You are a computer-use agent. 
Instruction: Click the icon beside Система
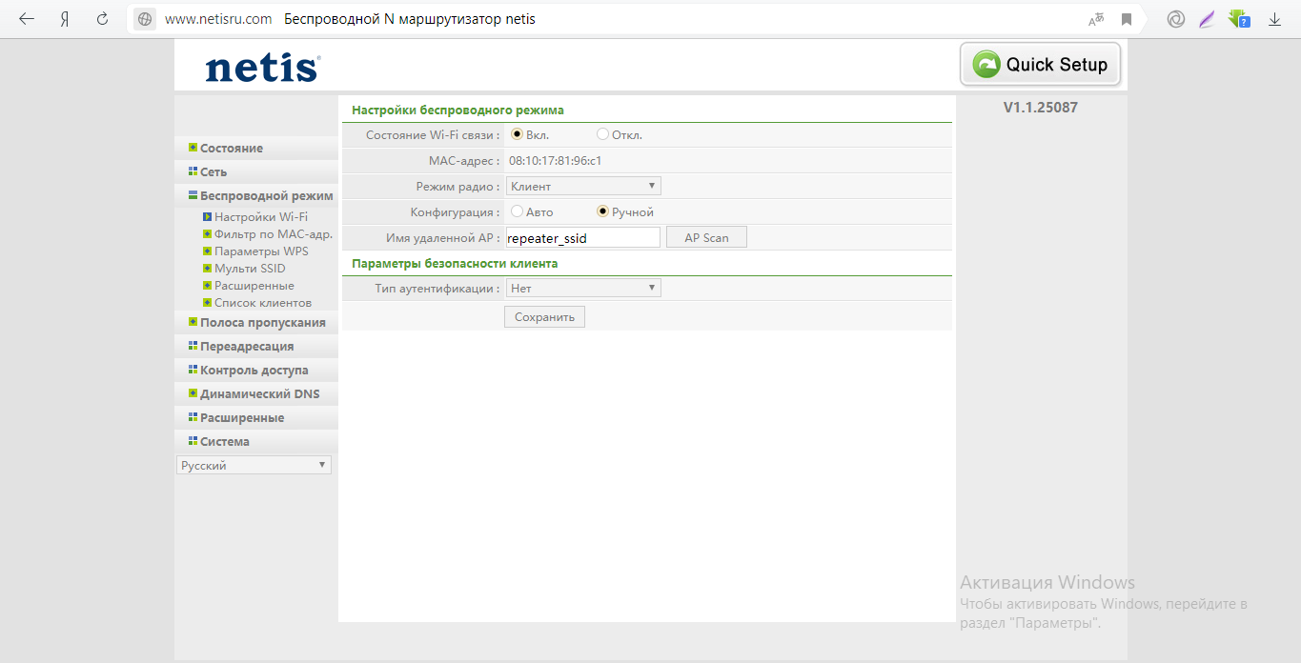coord(193,441)
